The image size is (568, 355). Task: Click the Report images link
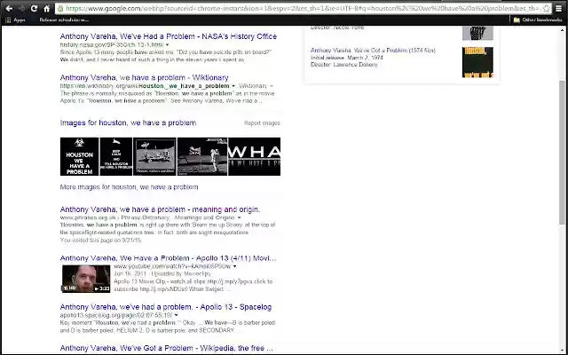click(x=262, y=123)
